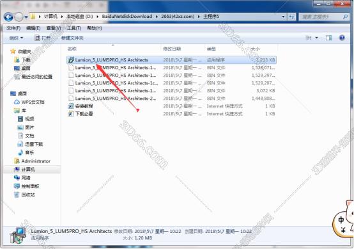Select 本地磁盘 (D:) in address path
Screen dimensions: 354x249
(x=79, y=17)
